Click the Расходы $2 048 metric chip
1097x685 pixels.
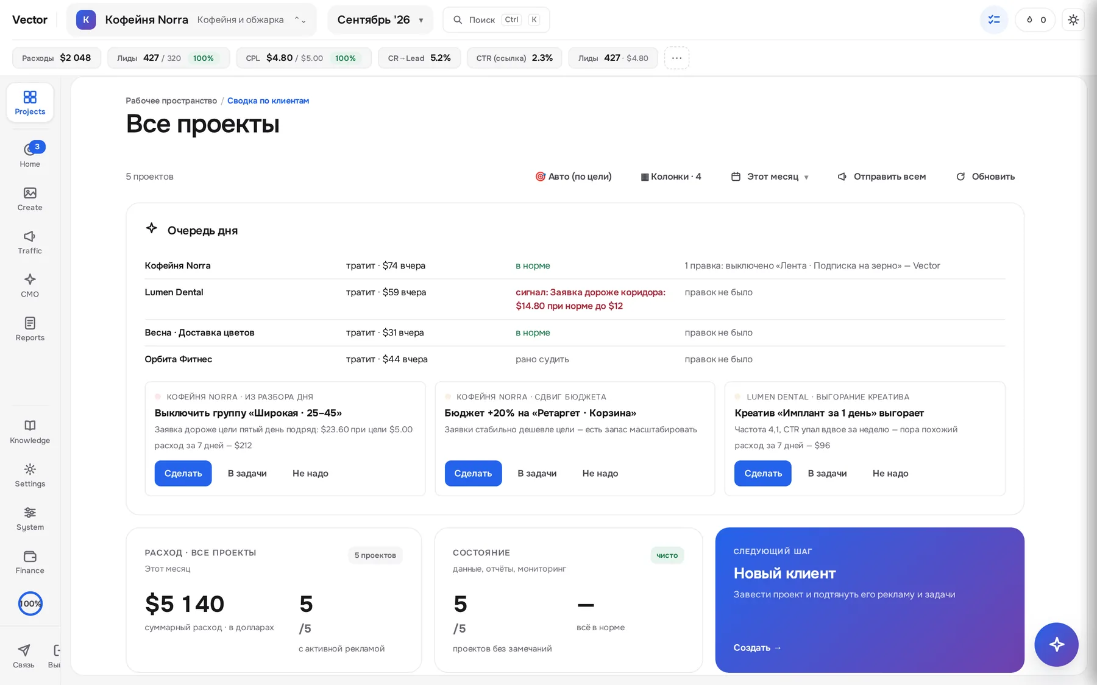(57, 58)
